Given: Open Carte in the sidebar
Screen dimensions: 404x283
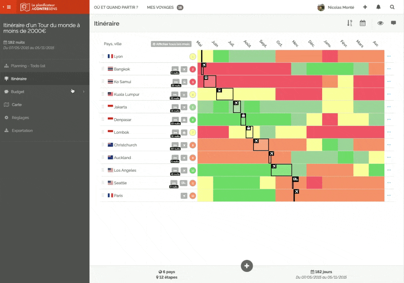Looking at the screenshot, I should pos(44,104).
